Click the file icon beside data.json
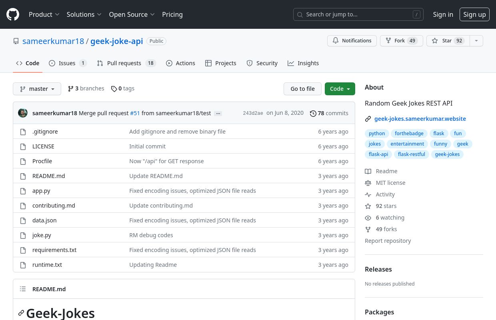 pyautogui.click(x=23, y=220)
